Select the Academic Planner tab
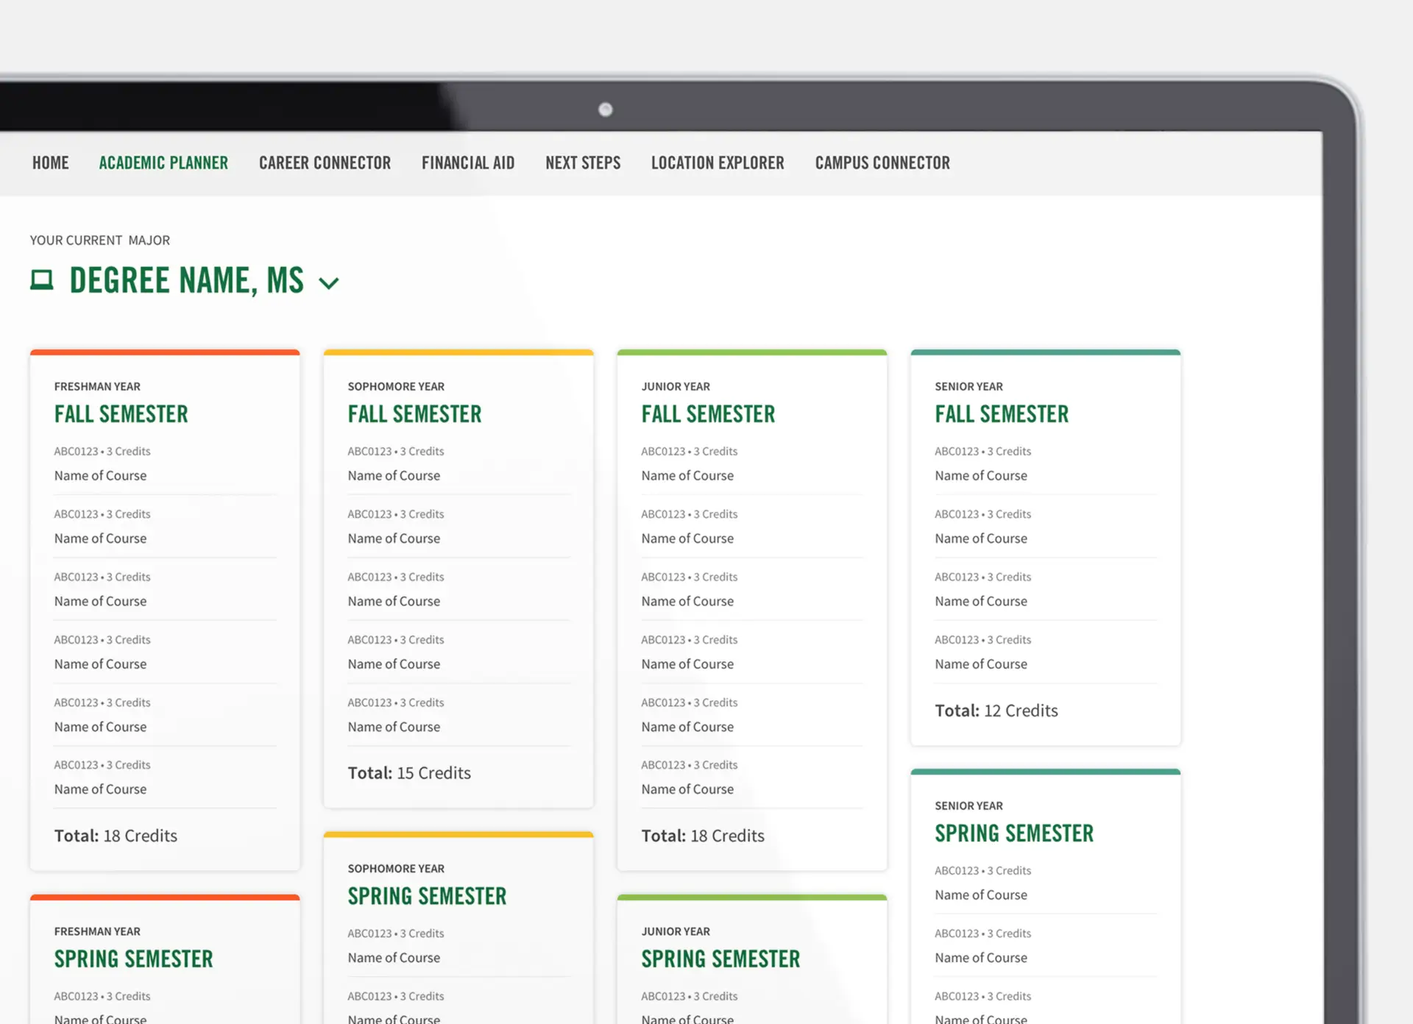 coord(163,163)
